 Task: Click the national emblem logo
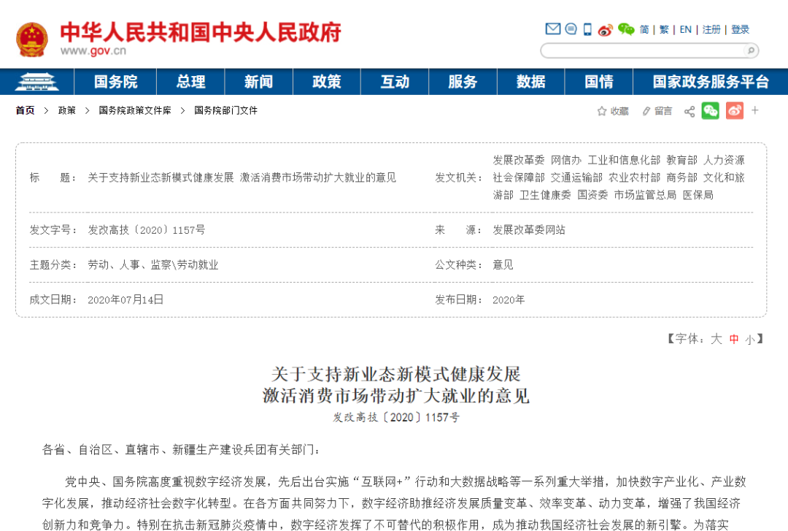click(x=31, y=39)
